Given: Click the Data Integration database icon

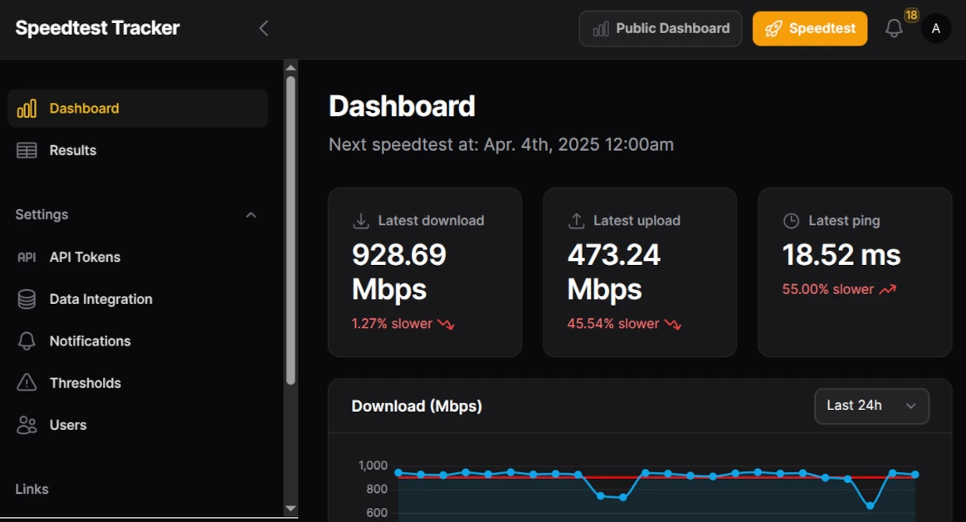Looking at the screenshot, I should pos(27,299).
